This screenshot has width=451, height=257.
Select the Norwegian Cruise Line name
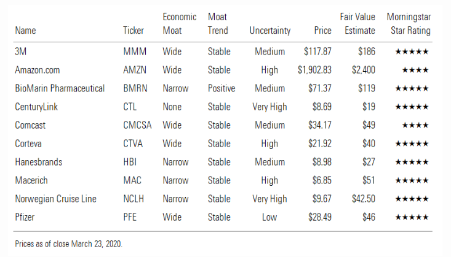tap(55, 199)
